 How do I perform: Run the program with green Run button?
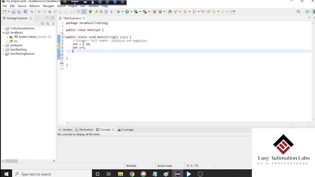(x=127, y=12)
